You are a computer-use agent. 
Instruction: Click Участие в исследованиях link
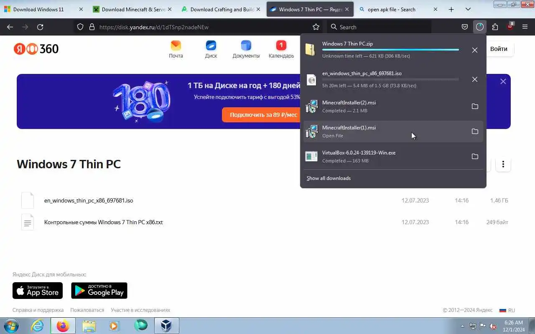pyautogui.click(x=140, y=310)
